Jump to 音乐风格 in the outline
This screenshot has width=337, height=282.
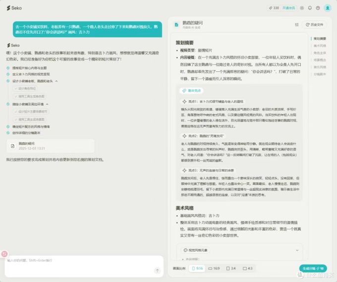click(x=320, y=67)
